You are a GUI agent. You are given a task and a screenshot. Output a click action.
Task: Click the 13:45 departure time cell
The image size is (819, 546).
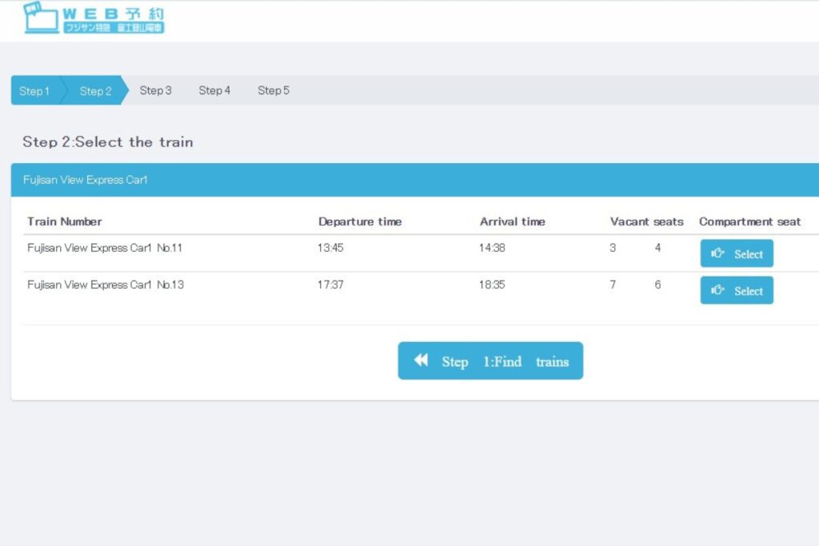click(x=330, y=248)
